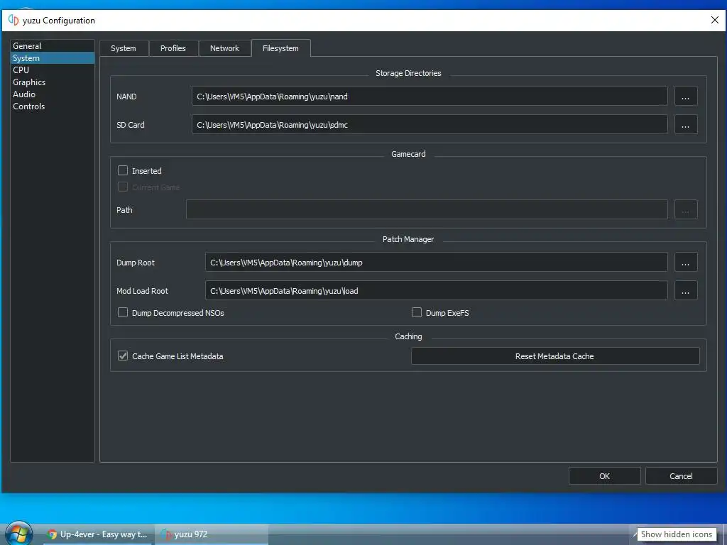Switch to the Network tab
Viewport: 727px width, 545px height.
(x=224, y=48)
